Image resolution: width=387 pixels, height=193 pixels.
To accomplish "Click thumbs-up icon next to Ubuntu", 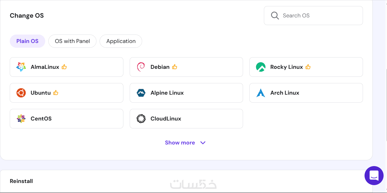I will click(56, 93).
